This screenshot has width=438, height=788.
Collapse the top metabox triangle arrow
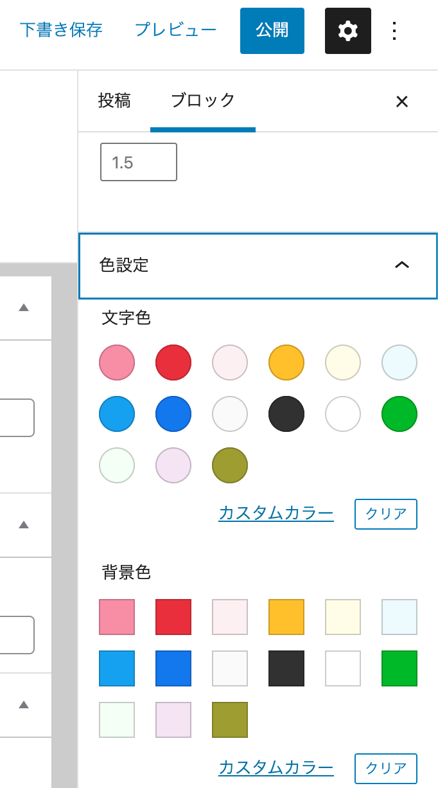[x=24, y=307]
